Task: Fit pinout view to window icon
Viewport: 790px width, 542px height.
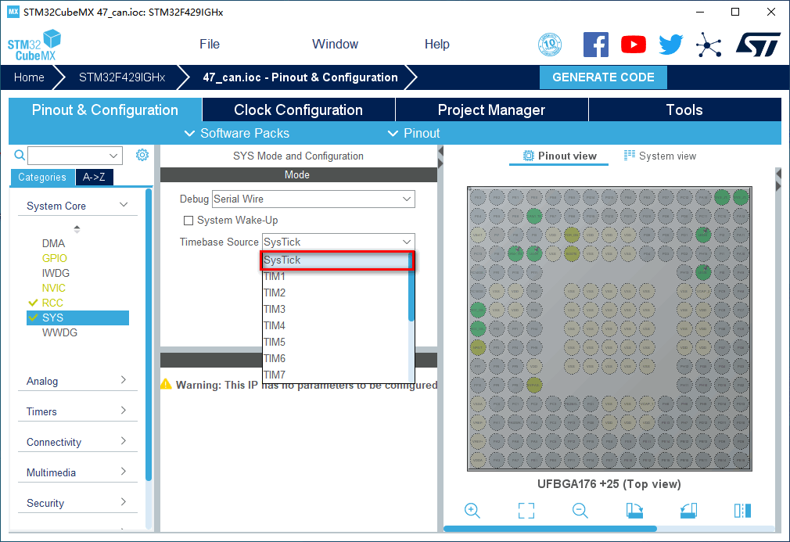Action: [526, 511]
